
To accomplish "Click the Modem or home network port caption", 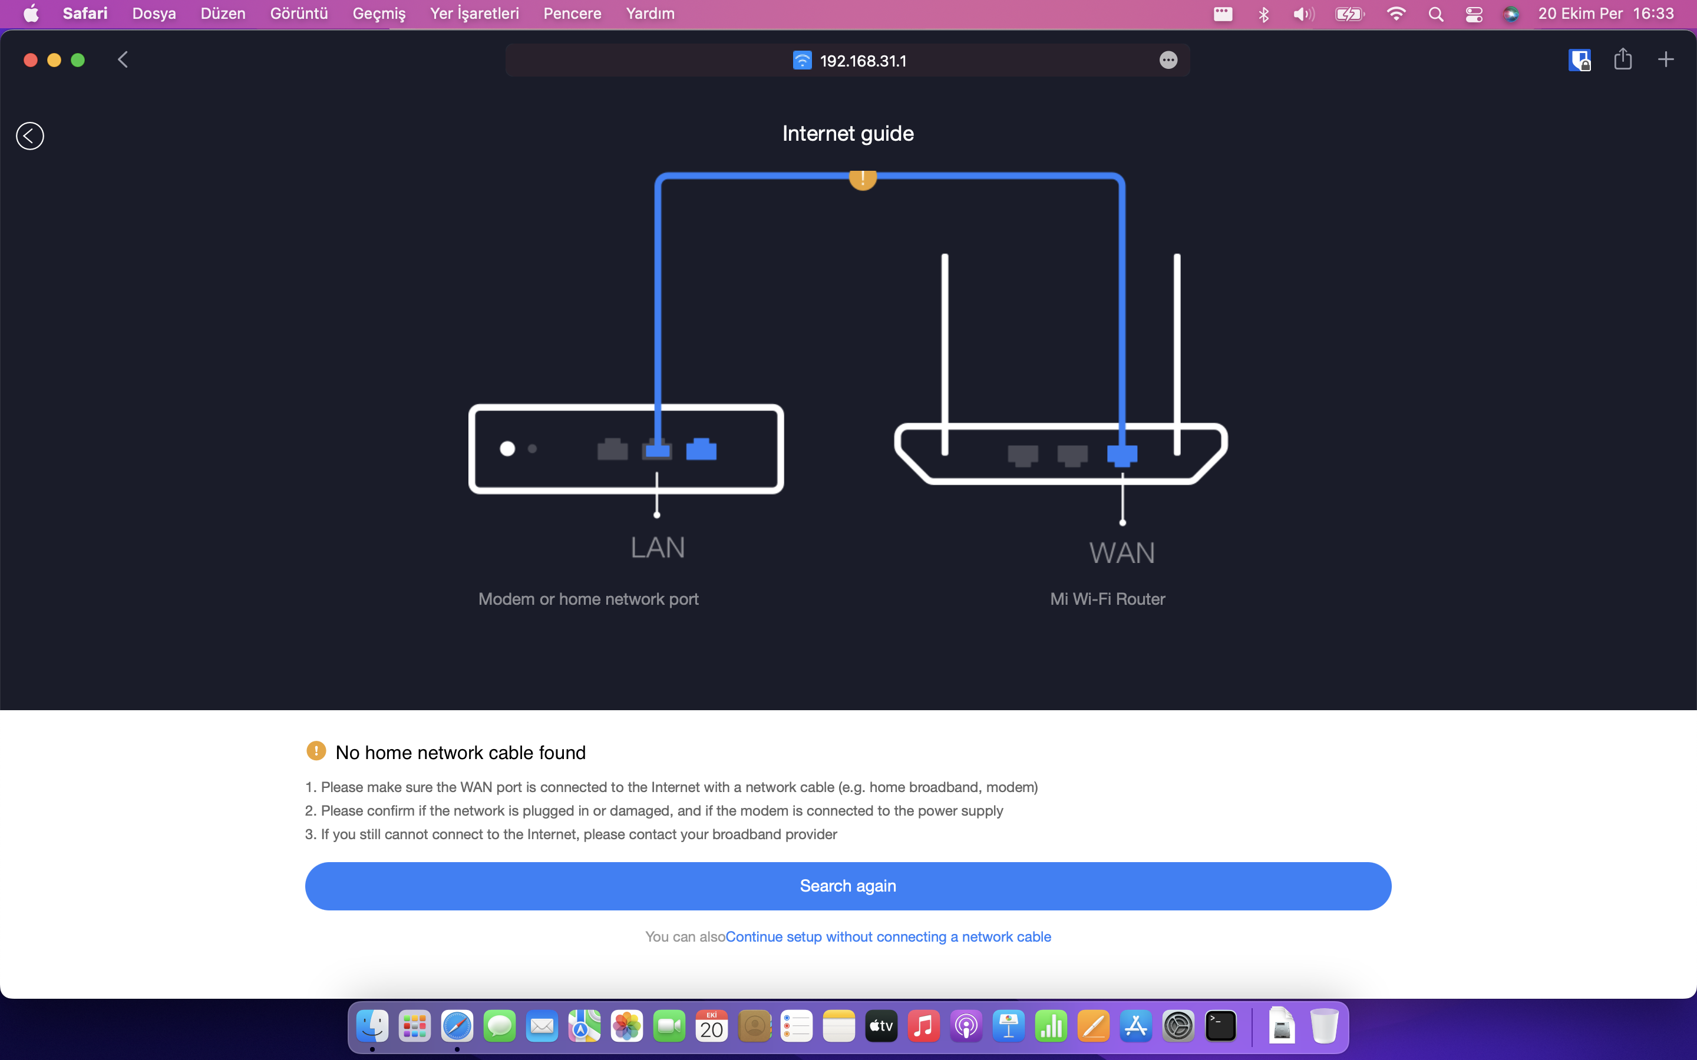I will tap(588, 599).
